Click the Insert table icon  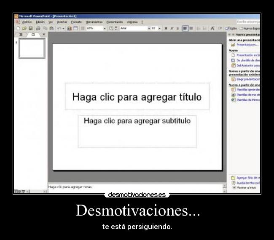point(75,28)
